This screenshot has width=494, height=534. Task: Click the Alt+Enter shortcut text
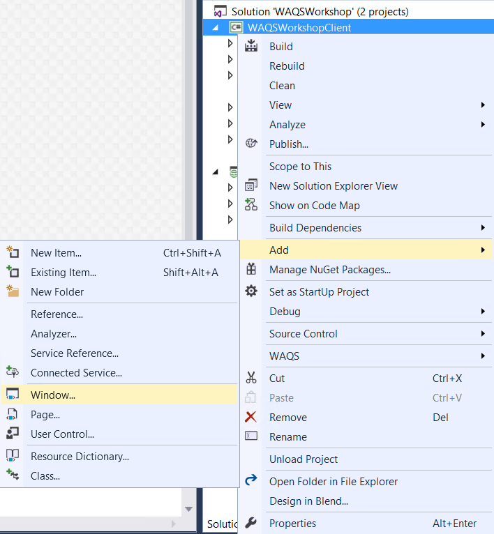tap(454, 523)
